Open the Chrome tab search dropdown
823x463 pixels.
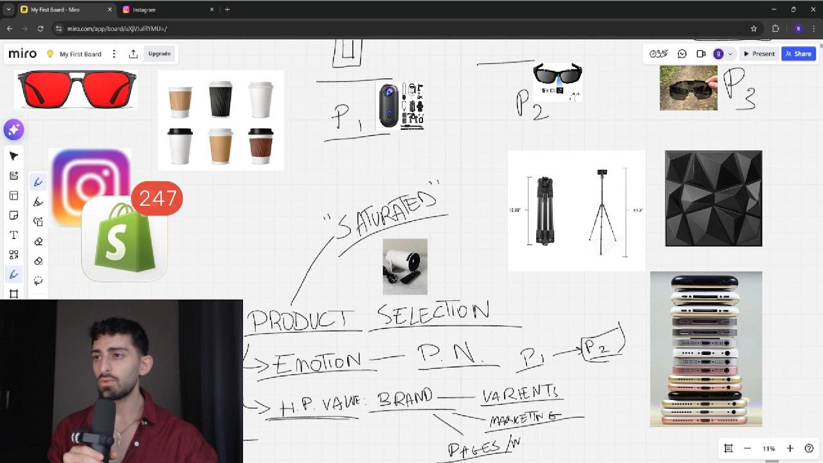point(8,10)
